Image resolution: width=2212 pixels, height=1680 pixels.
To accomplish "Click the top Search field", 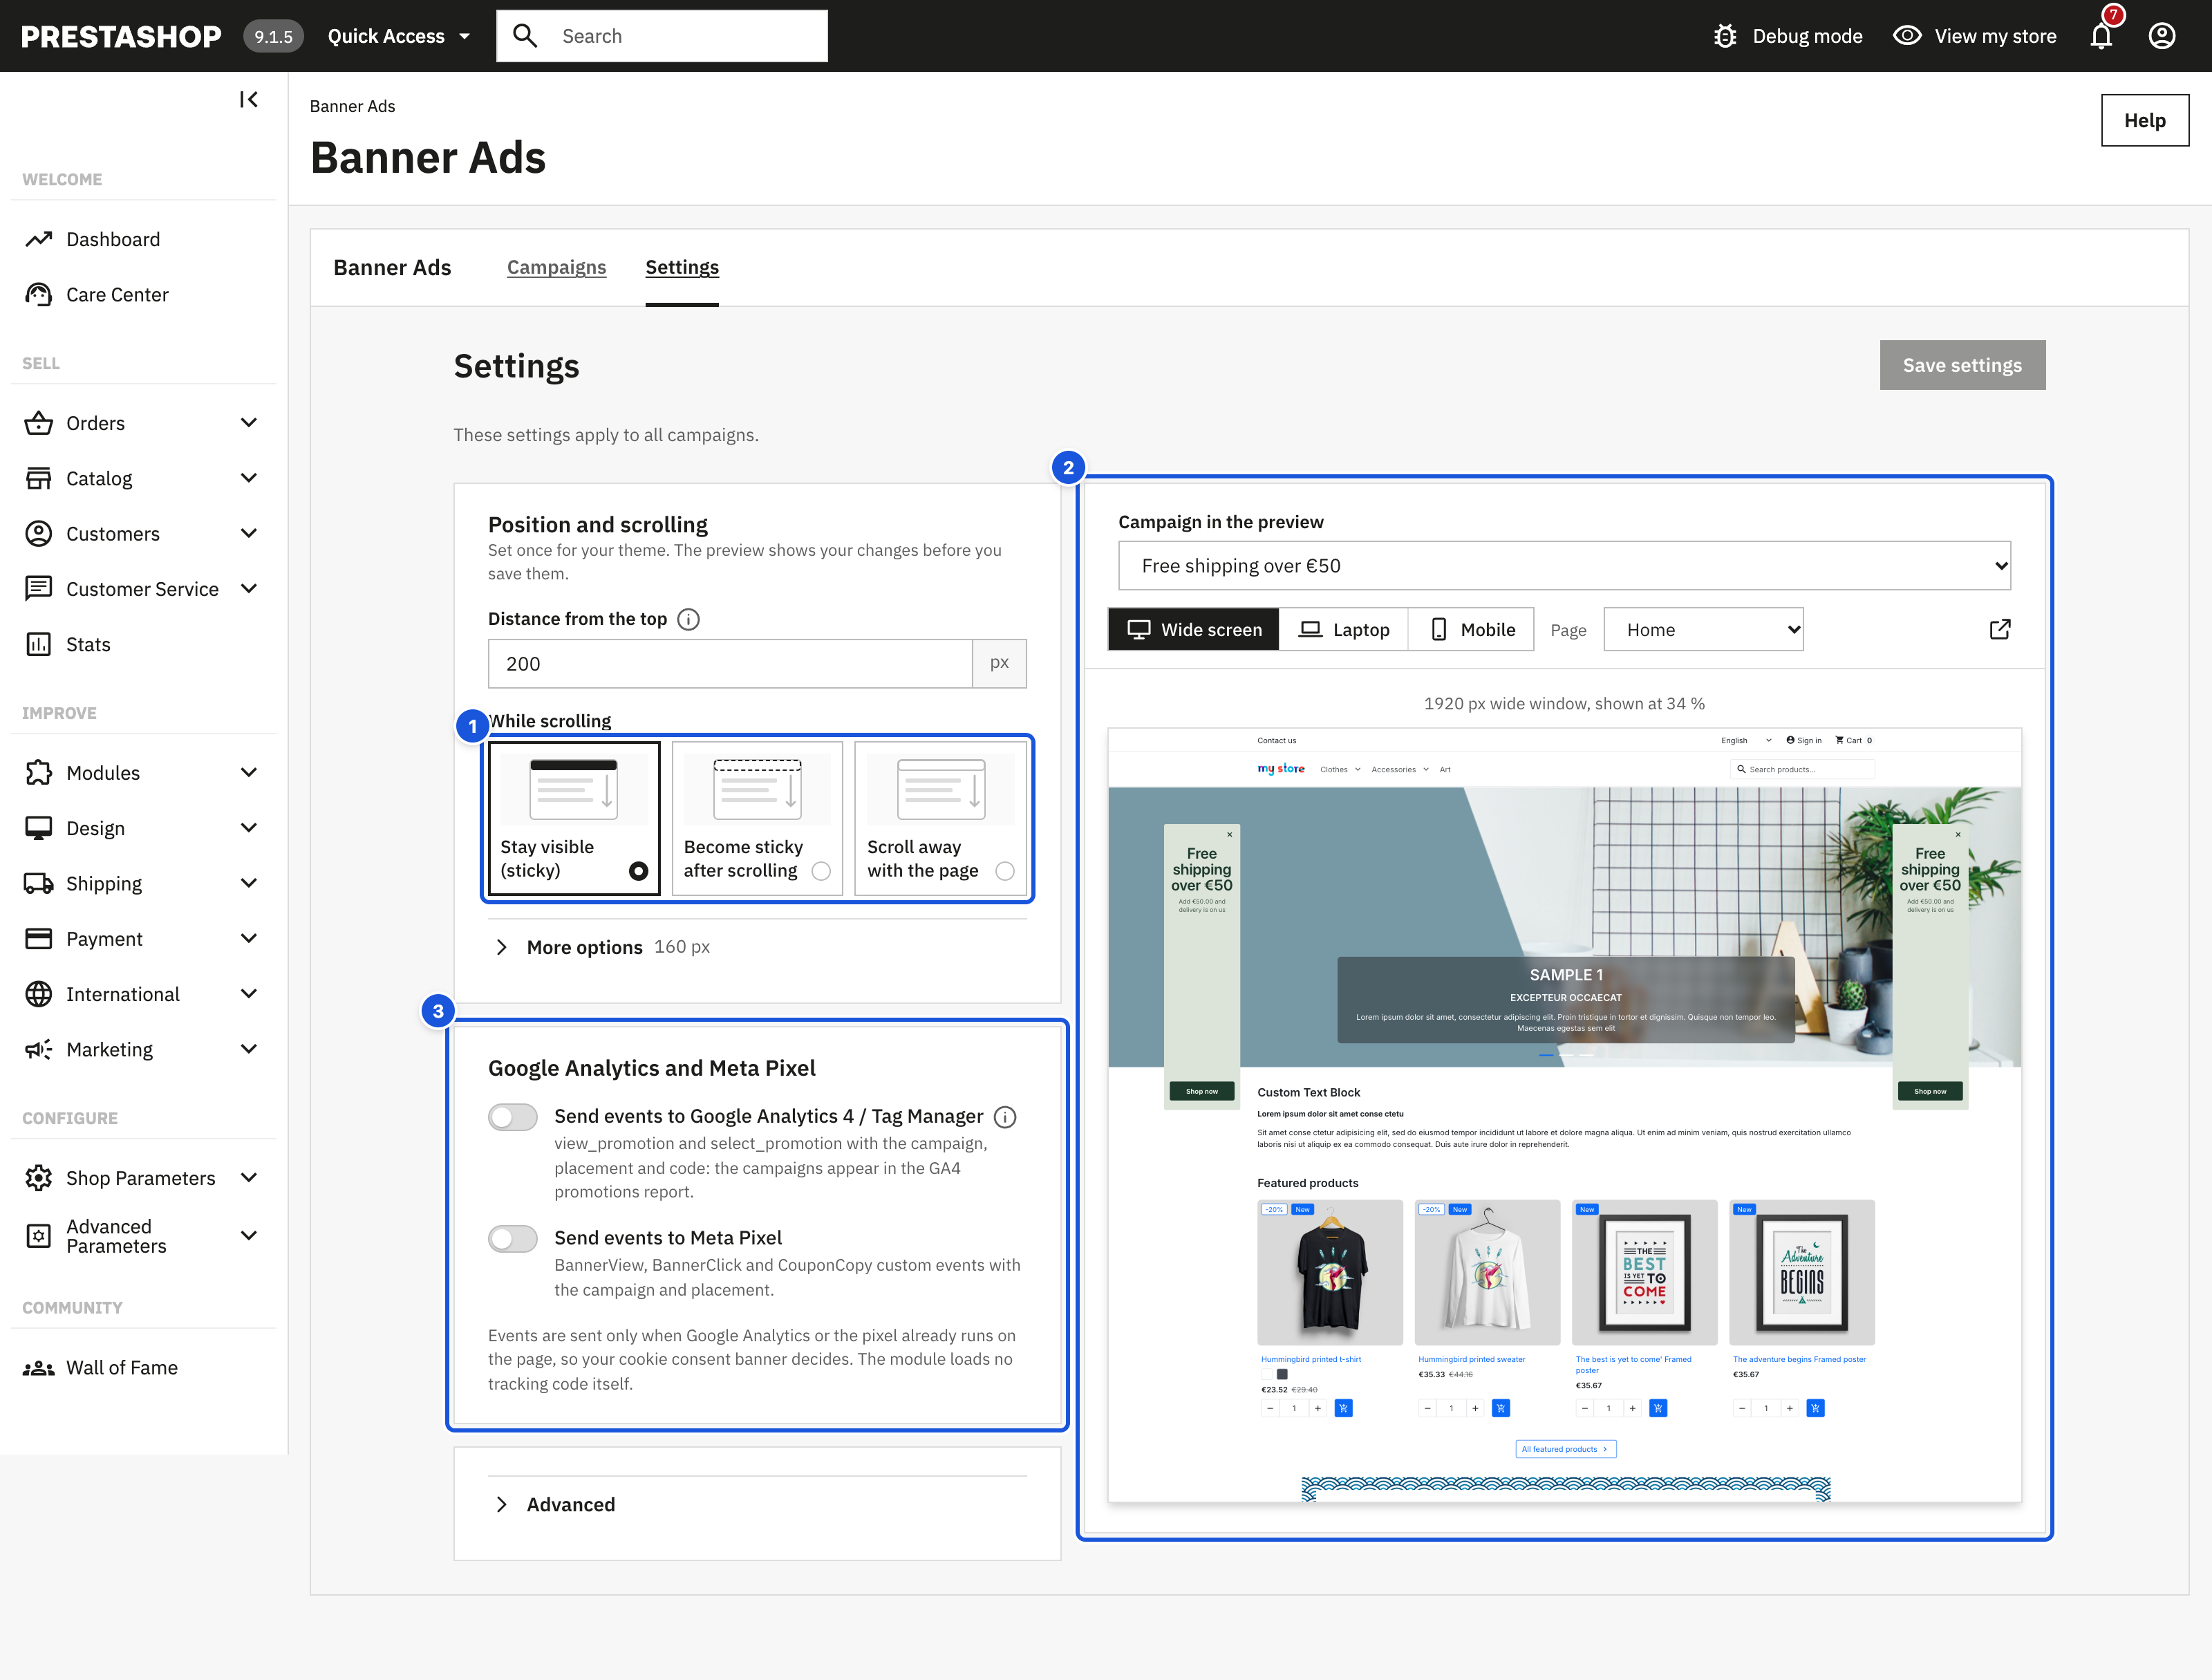I will [662, 36].
